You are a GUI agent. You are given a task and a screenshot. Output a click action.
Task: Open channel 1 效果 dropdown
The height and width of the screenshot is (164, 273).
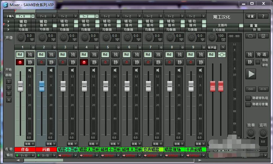pos(30,144)
